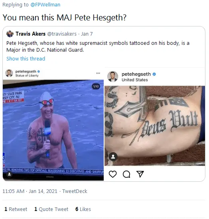This screenshot has height=219, width=209.
Task: Click the Travis Akers display name
Action: [x=30, y=34]
